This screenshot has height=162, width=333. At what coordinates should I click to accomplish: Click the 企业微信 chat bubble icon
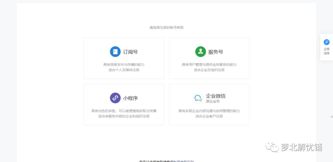tap(198, 98)
